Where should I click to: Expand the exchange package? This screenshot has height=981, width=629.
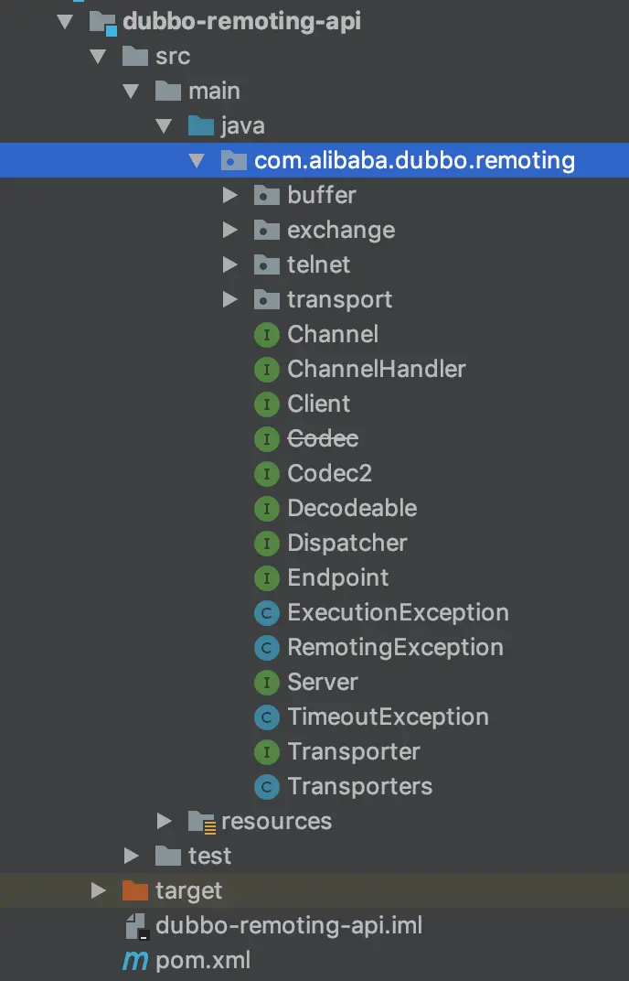[x=230, y=230]
